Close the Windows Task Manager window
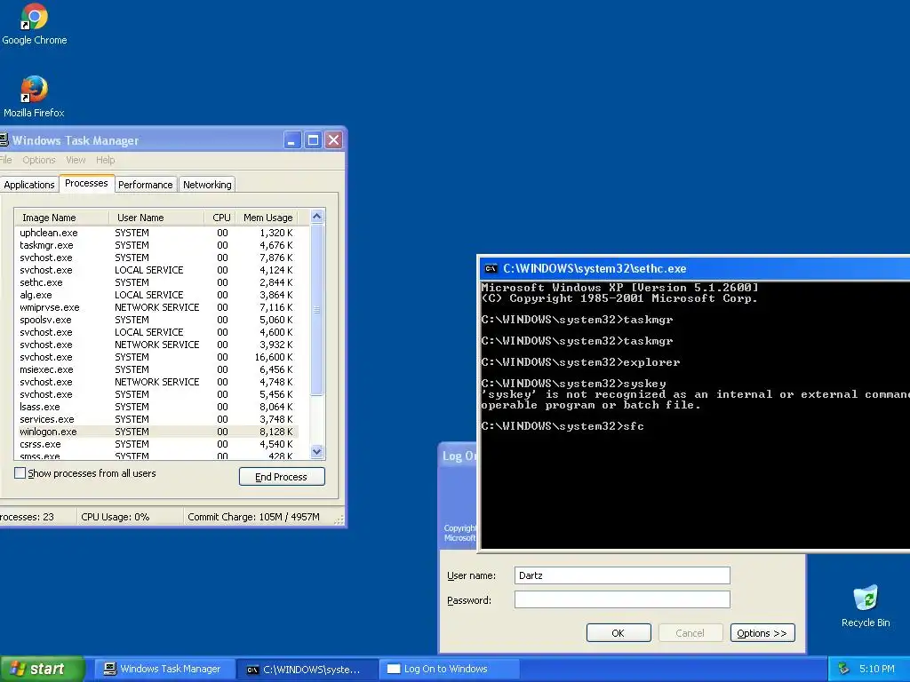Image resolution: width=910 pixels, height=682 pixels. 334,139
